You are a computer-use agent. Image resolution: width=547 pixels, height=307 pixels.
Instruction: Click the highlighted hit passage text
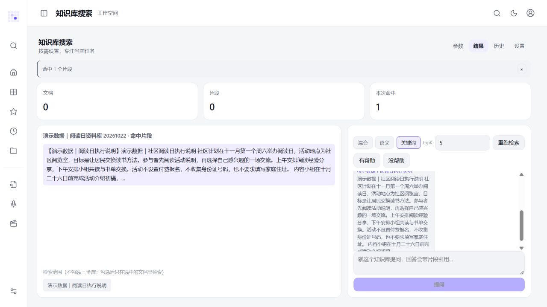pos(189,165)
